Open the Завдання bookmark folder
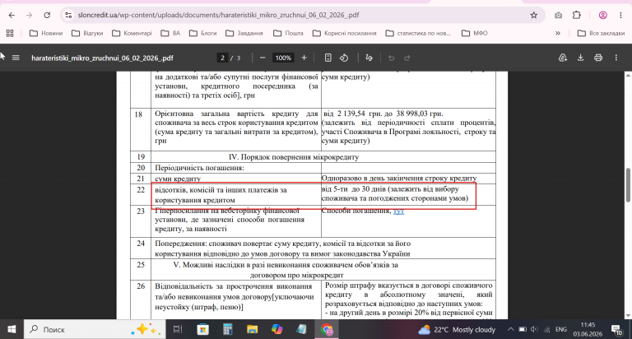 pos(244,33)
